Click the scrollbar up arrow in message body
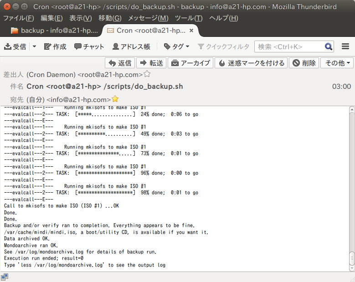 tap(352, 110)
